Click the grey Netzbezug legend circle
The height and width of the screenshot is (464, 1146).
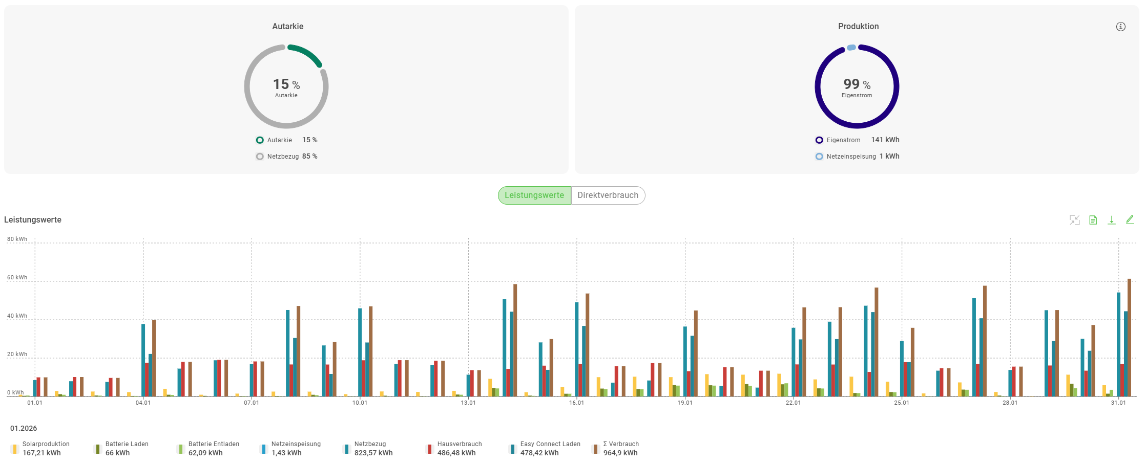260,157
